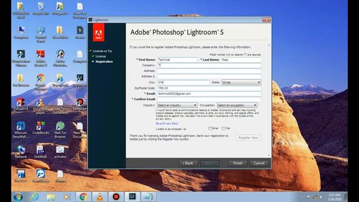This screenshot has height=202, width=359.
Task: Open Adobe Reader 9 desktop shortcut
Action: click(40, 58)
